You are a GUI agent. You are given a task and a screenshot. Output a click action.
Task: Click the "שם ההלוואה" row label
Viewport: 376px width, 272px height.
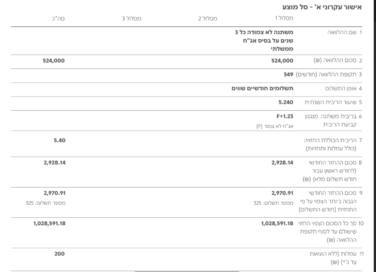pos(343,33)
